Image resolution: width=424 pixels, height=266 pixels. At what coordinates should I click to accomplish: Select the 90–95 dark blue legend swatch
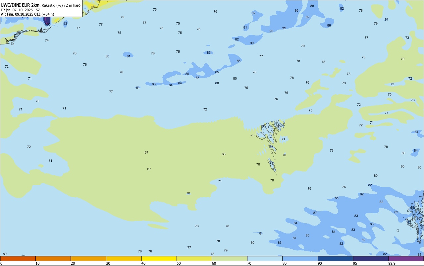[335, 258]
